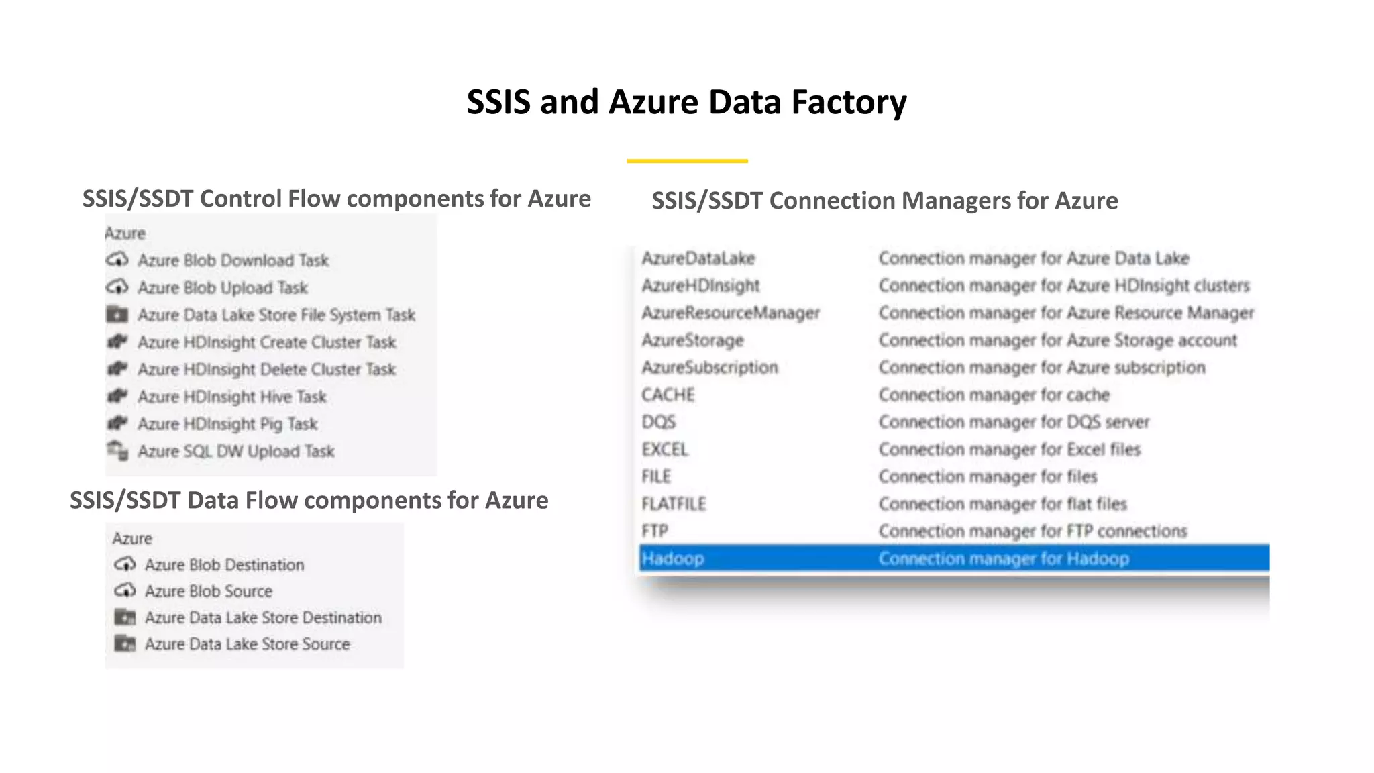Choose EXCEL connection manager type
1374x773 pixels.
[x=664, y=449]
